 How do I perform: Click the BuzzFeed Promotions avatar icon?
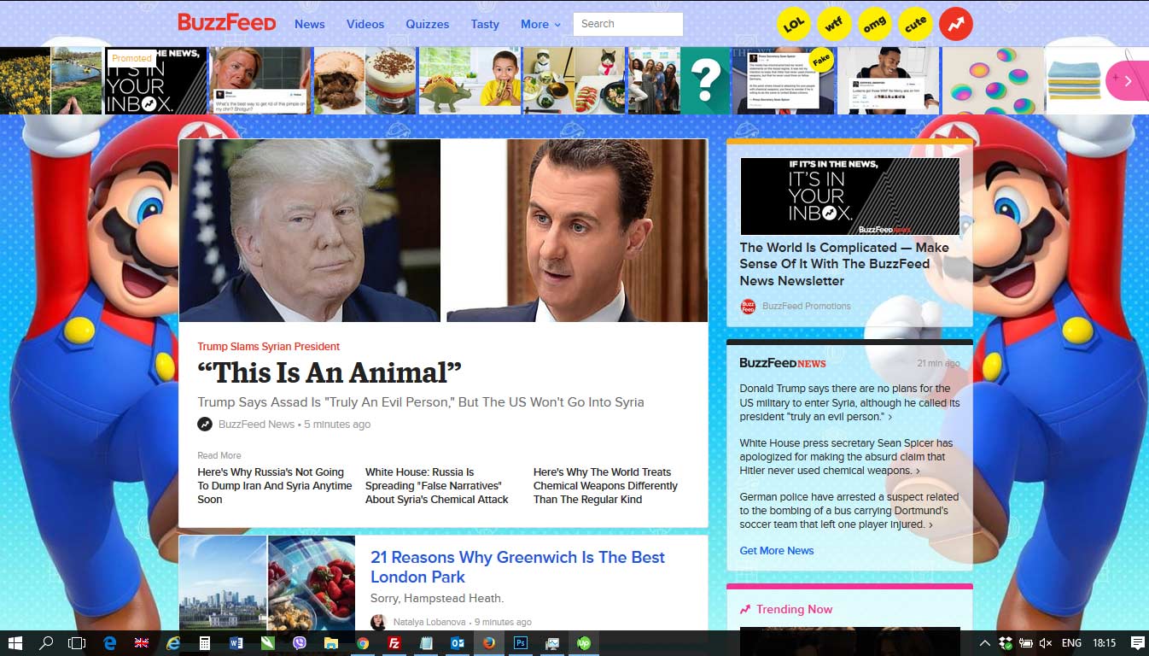748,306
